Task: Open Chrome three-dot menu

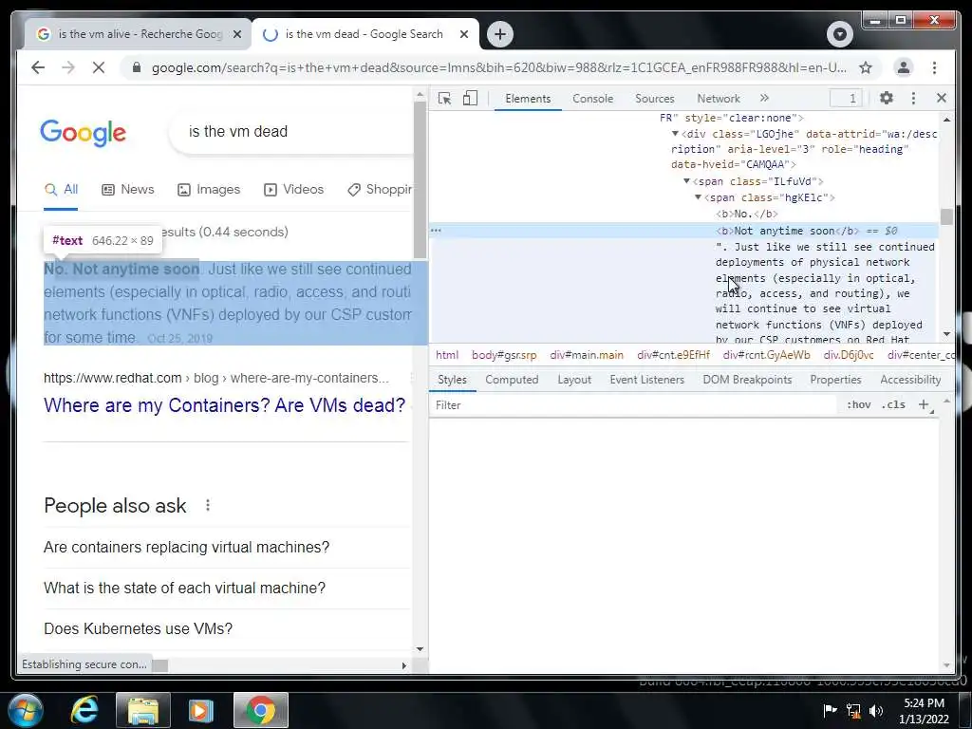Action: pos(934,67)
